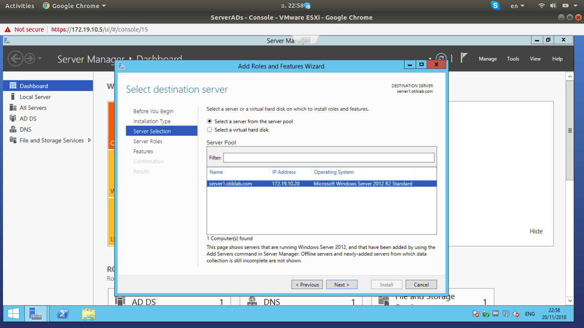This screenshot has width=584, height=328.
Task: Launch PowerShell from the taskbar
Action: (x=62, y=314)
